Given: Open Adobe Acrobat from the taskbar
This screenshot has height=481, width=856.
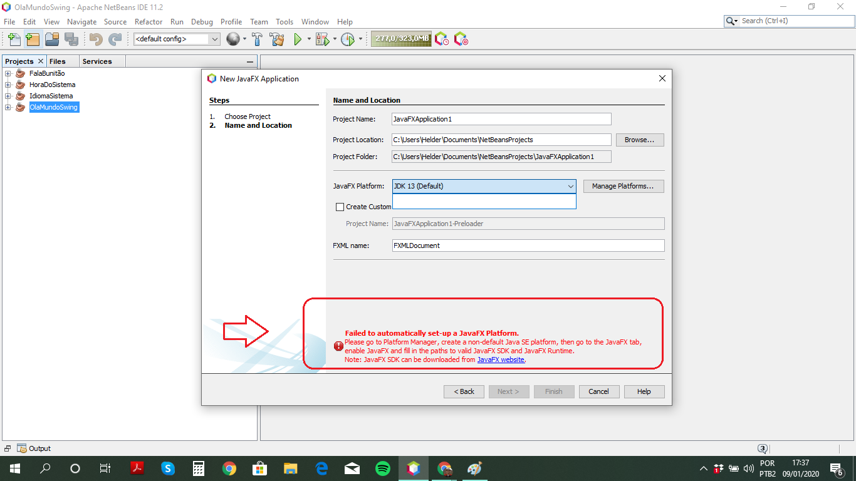Looking at the screenshot, I should pyautogui.click(x=137, y=468).
